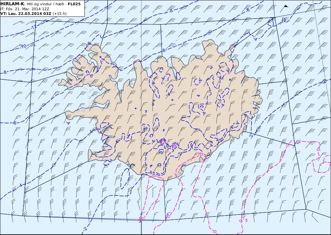
Task: Click the 'VT: Lau. 22.03.2014 03Z' valid time
Action: [26, 14]
